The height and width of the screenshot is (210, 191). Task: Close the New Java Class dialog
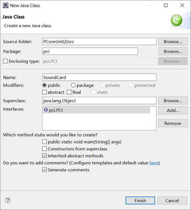(x=182, y=5)
